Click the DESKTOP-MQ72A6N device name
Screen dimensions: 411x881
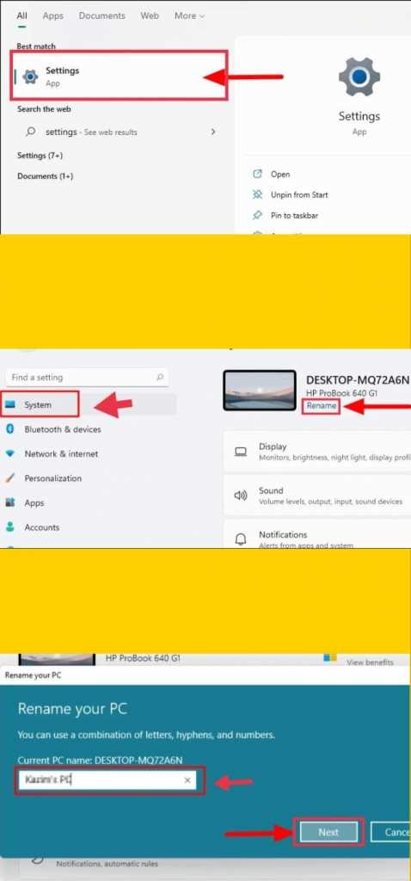[x=358, y=380]
